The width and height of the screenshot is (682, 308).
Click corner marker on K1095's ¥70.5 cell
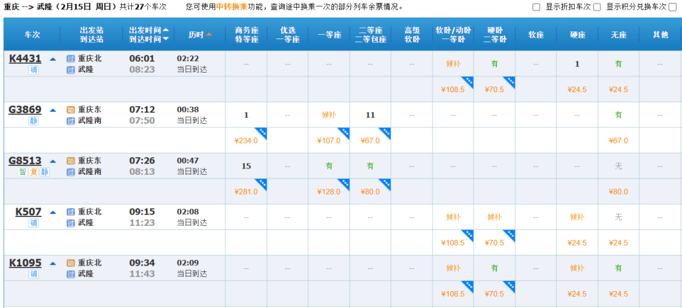click(x=510, y=286)
